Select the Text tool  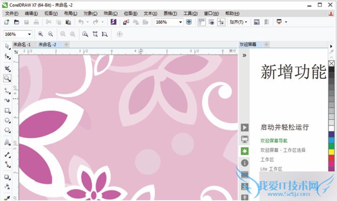[7, 142]
